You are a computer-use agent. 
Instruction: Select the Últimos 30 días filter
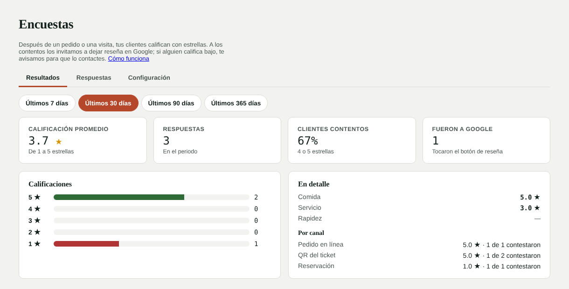[x=108, y=103]
